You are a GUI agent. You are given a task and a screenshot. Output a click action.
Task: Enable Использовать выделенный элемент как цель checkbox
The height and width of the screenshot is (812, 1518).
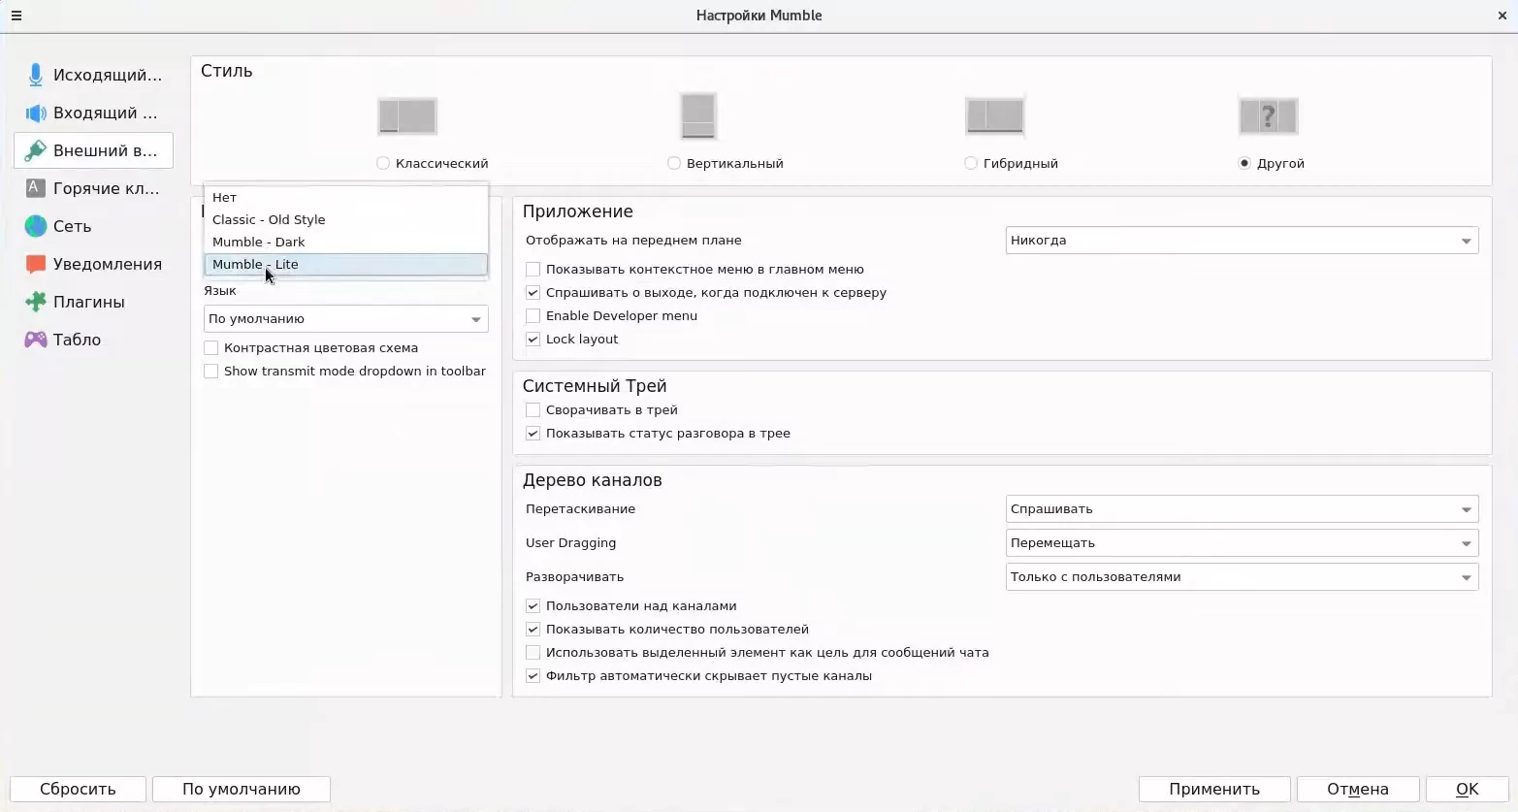click(x=533, y=653)
